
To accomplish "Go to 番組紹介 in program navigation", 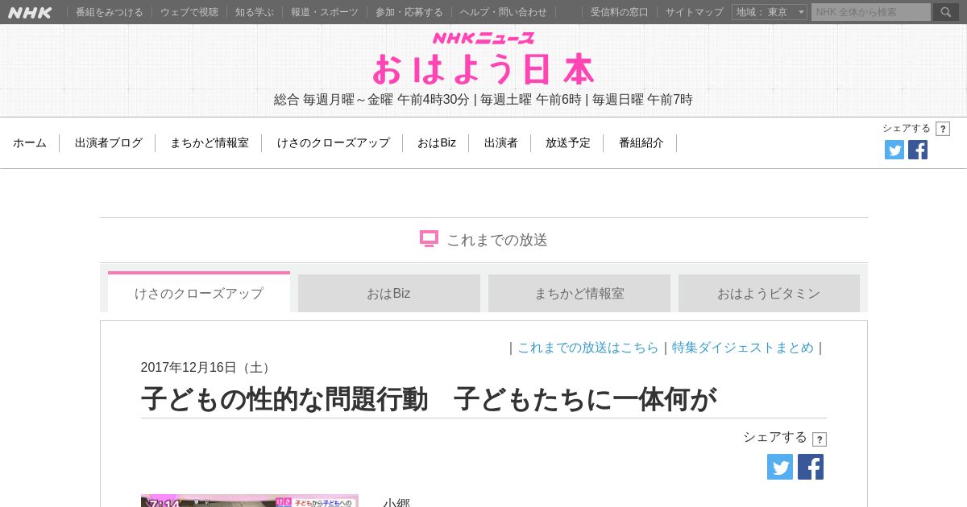I will click(641, 142).
